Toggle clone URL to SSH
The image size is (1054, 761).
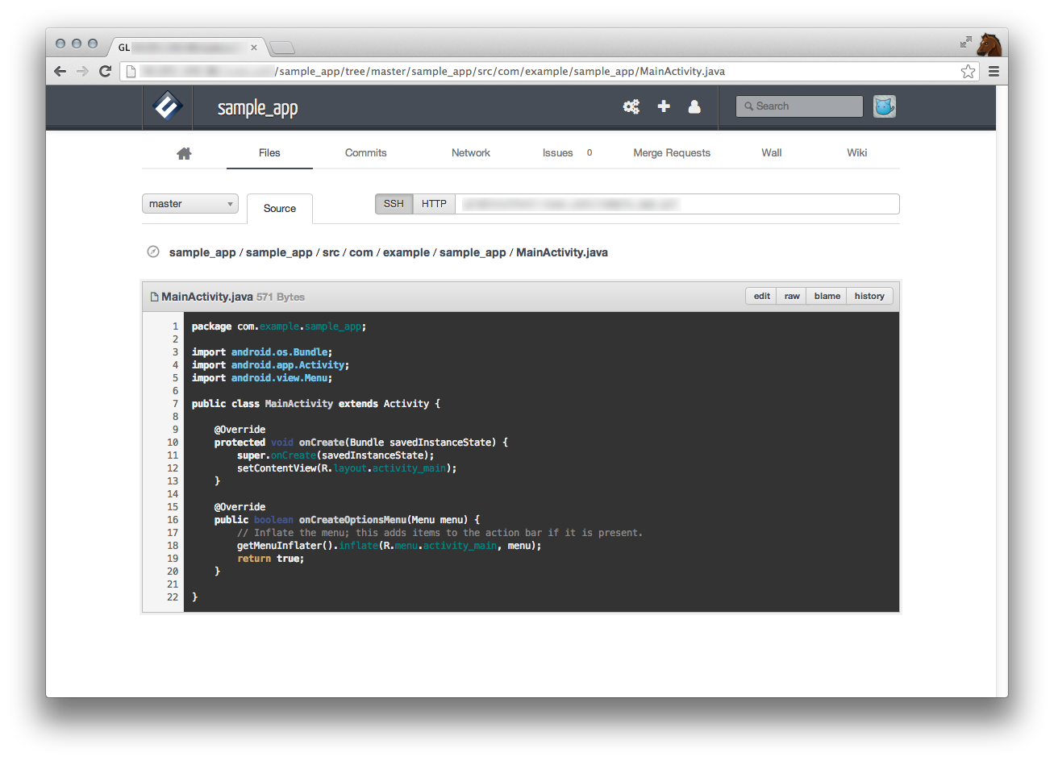coord(394,204)
